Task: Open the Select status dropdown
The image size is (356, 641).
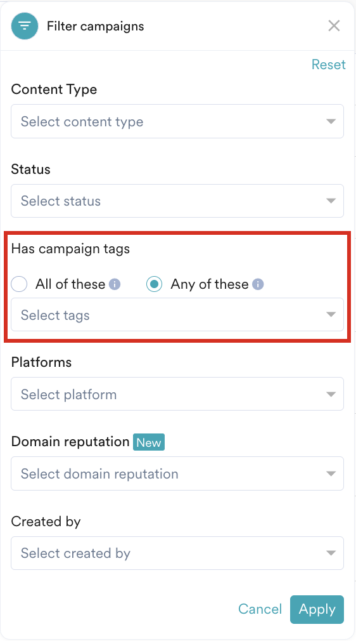Action: [177, 201]
